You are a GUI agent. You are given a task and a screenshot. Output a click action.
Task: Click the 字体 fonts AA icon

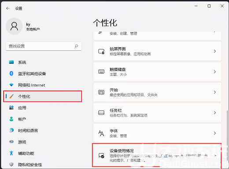(x=101, y=133)
